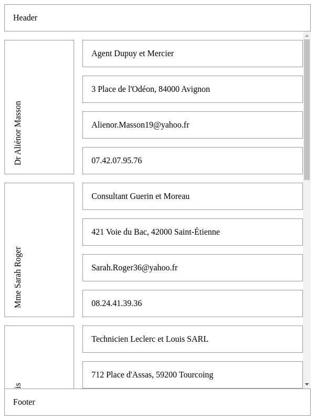
Task: Select Technicien Leclerc et Louis SARL cell
Action: coord(192,339)
